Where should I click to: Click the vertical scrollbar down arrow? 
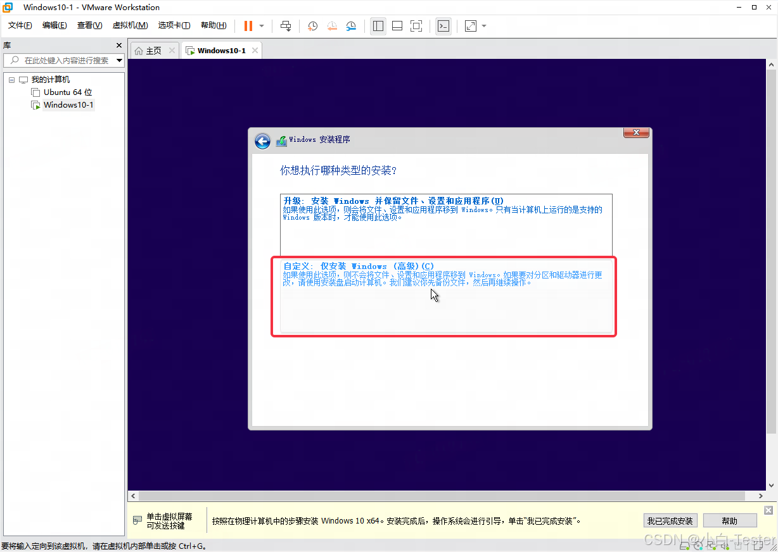tap(772, 485)
